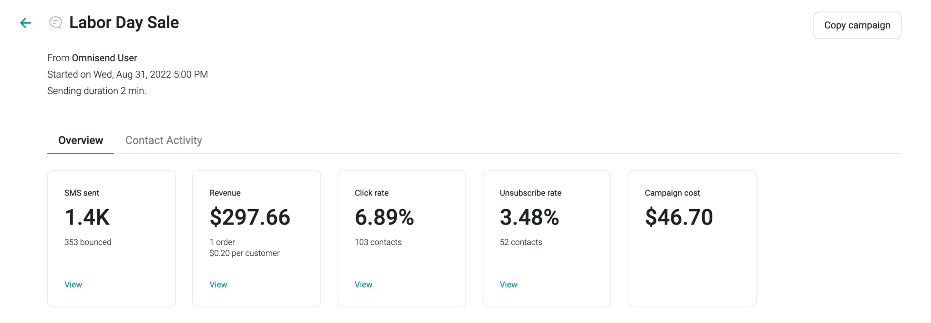Select the $297.66 revenue figure
Screen dimensions: 931x323
tap(250, 217)
